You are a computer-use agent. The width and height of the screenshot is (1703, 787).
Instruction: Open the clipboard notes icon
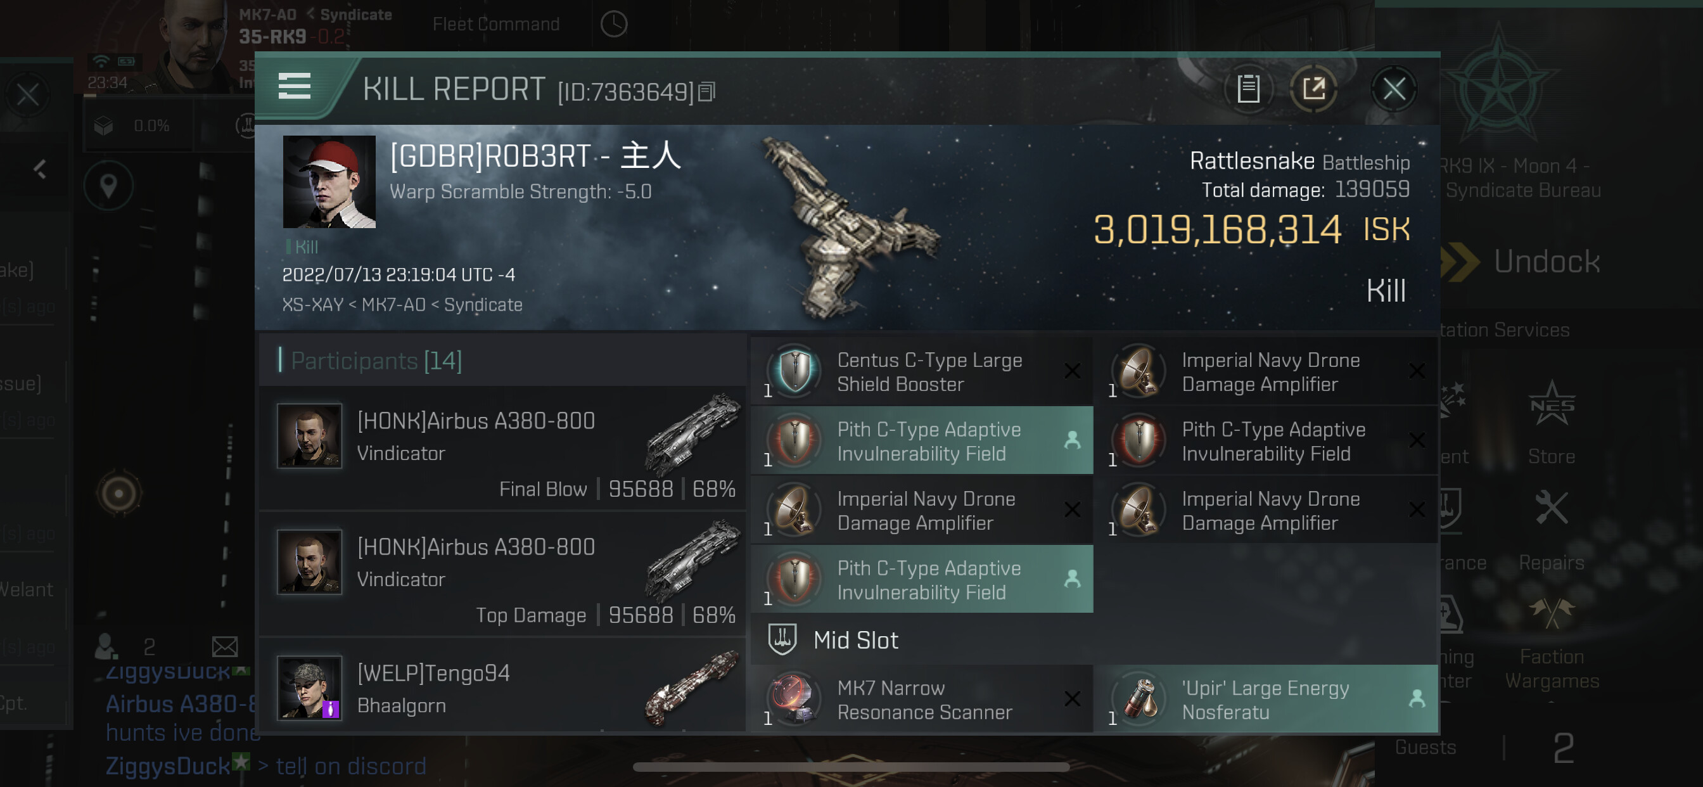coord(1247,89)
